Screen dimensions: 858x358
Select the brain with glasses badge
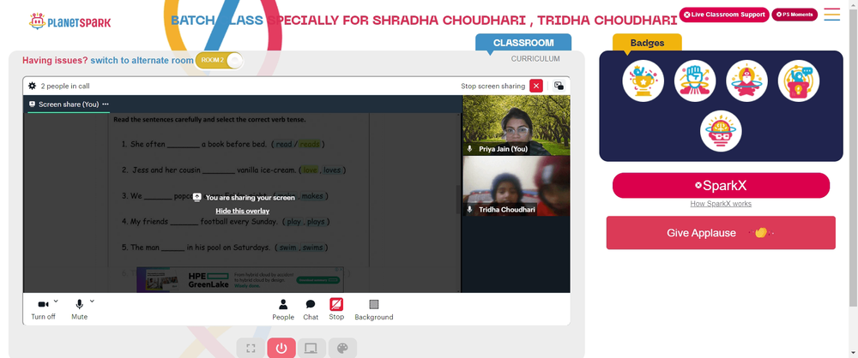pos(721,131)
